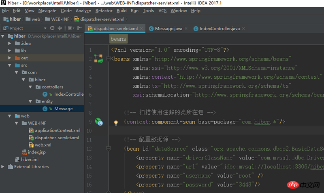Image resolution: width=324 pixels, height=193 pixels.
Task: Expand External Libraries node
Action: 3,167
